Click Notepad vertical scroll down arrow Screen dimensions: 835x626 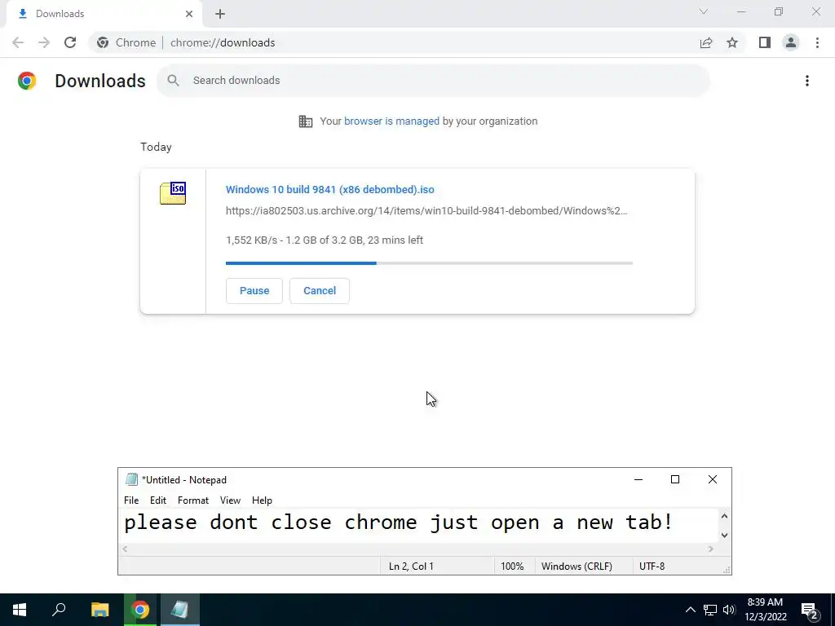(724, 536)
